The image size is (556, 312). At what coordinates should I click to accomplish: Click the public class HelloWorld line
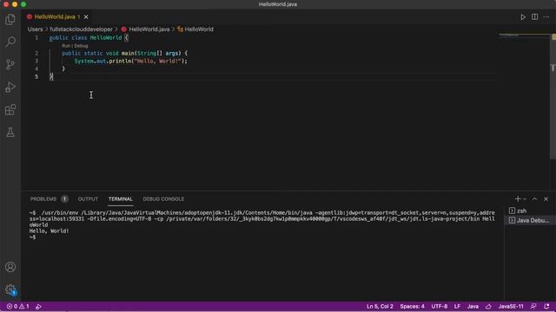(x=89, y=37)
